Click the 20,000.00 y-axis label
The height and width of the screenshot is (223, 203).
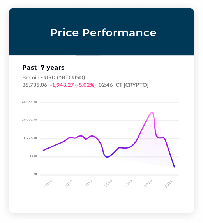point(30,120)
